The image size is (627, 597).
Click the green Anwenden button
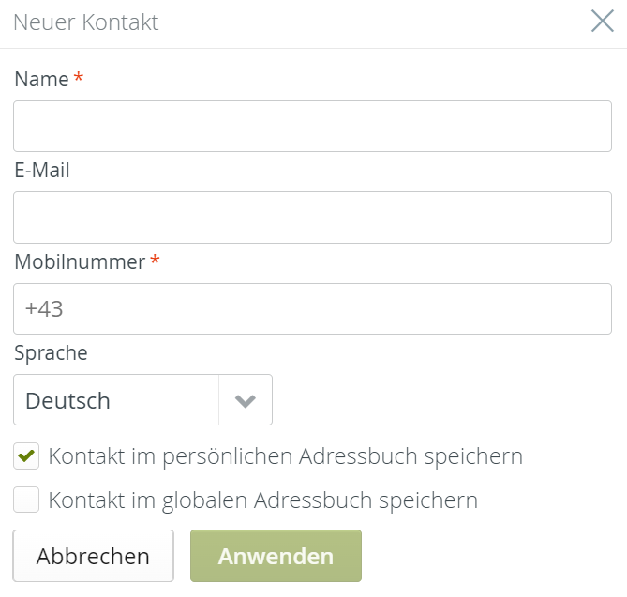point(276,556)
